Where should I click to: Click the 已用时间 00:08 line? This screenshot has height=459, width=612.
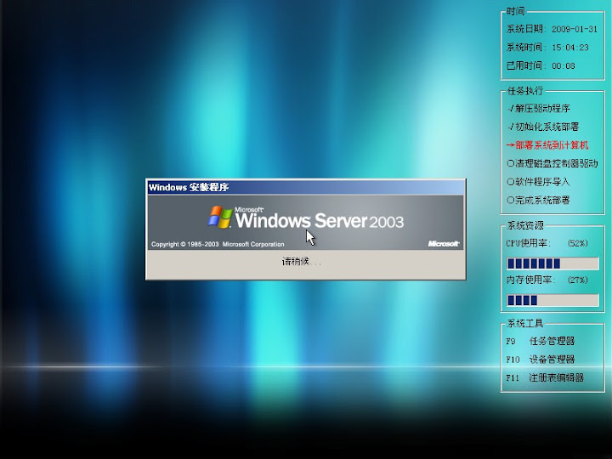541,65
